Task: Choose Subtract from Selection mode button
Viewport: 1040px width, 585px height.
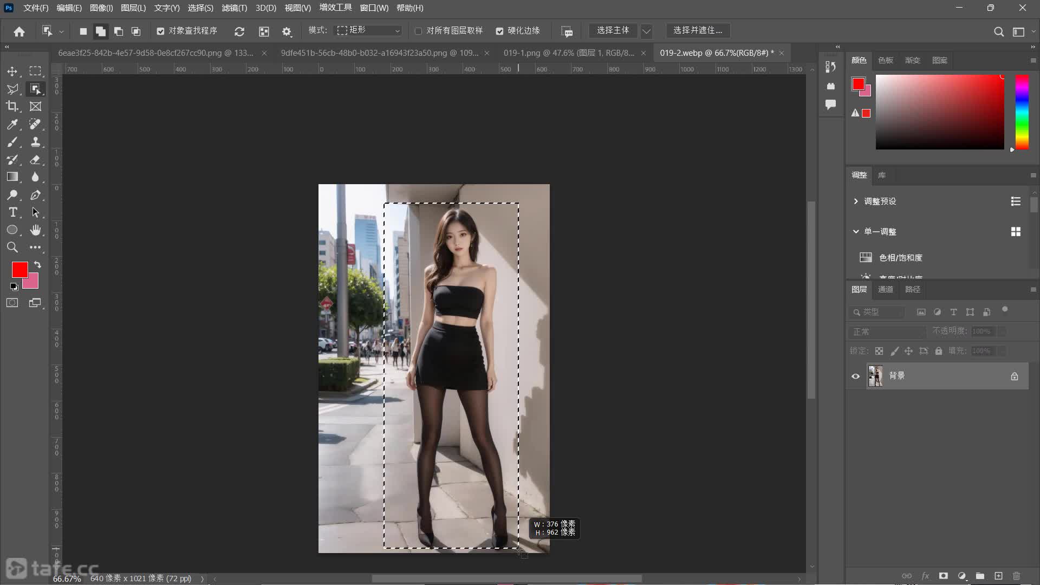Action: coord(118,31)
